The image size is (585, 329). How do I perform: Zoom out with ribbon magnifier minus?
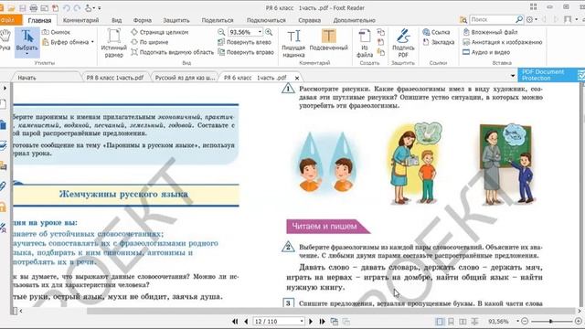[x=221, y=32]
